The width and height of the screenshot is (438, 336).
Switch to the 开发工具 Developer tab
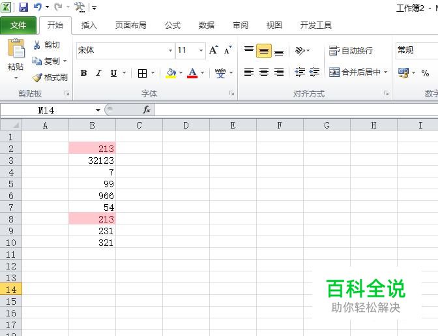click(x=316, y=25)
